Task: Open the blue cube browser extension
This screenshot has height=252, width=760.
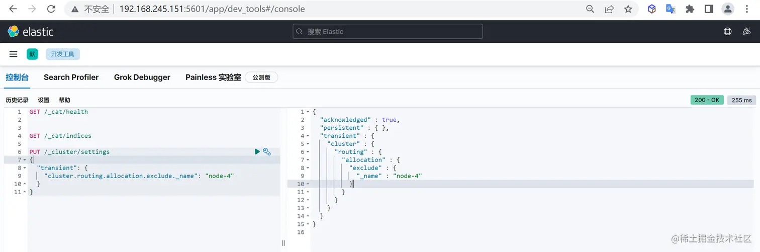Action: [651, 9]
